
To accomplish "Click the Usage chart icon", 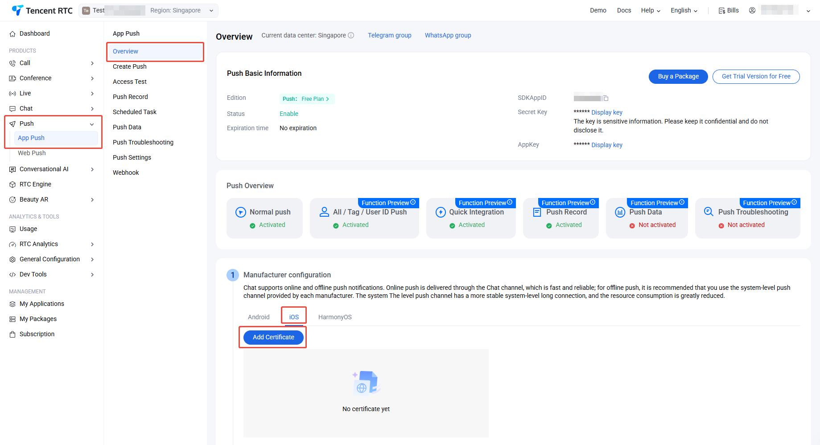I will (12, 229).
